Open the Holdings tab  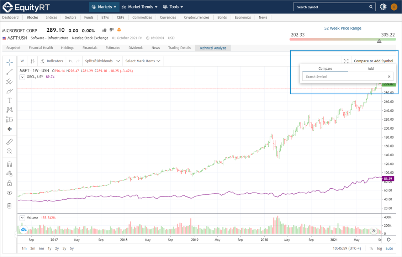tap(68, 48)
